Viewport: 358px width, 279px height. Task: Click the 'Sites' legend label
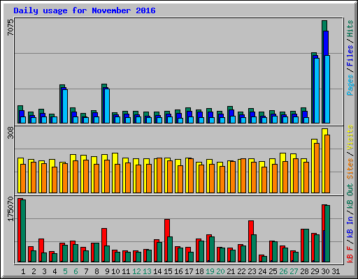coord(350,169)
